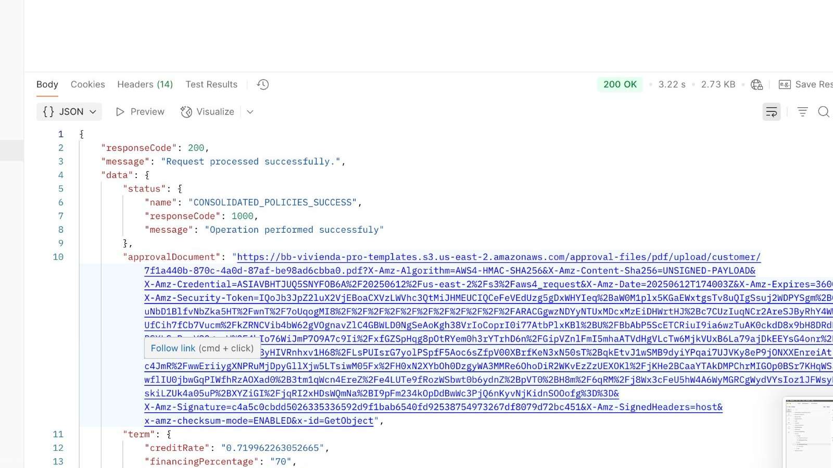Toggle word wrap for response body
This screenshot has height=468, width=833.
(x=771, y=112)
